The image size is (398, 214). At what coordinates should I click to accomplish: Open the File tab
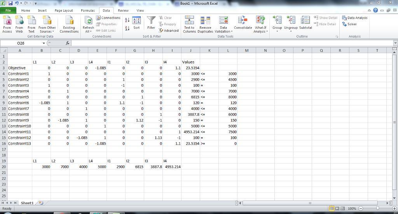tap(8, 10)
